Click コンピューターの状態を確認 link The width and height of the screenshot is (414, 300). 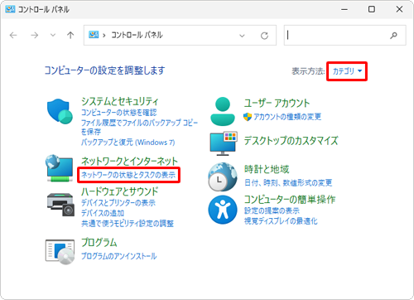119,113
